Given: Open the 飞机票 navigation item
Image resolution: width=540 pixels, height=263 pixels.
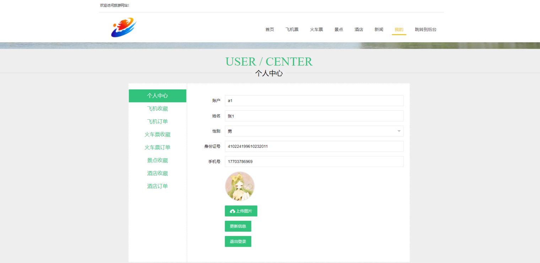Looking at the screenshot, I should tap(292, 29).
